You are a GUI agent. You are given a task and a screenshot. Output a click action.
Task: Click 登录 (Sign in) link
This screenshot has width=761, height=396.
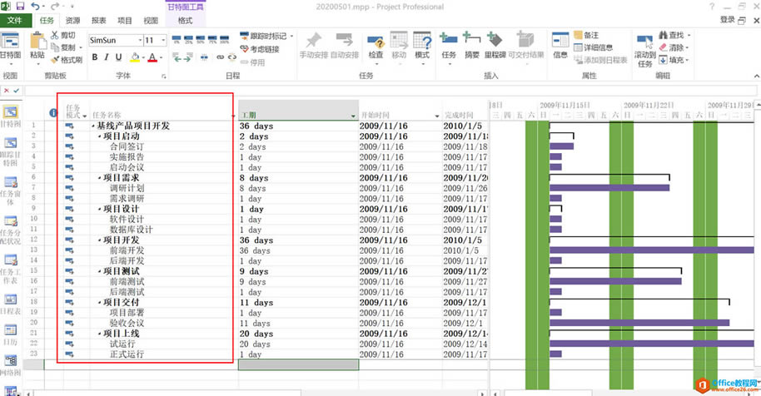tap(727, 19)
